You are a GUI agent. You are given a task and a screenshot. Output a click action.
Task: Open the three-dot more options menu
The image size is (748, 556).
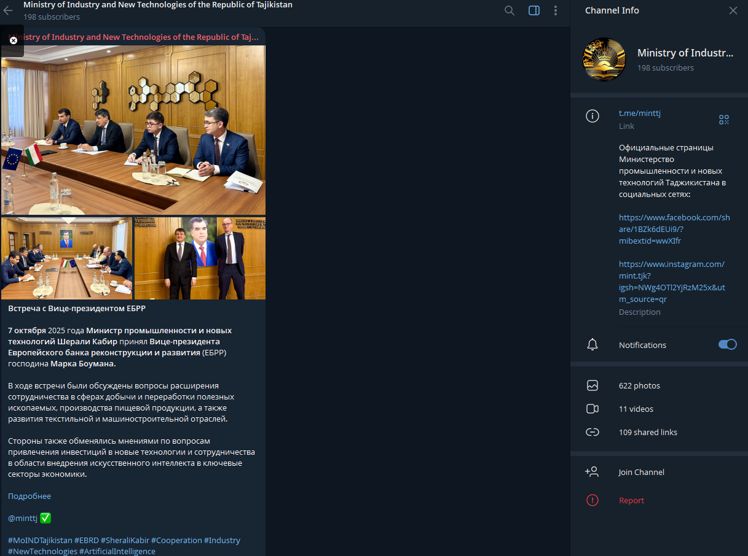556,10
